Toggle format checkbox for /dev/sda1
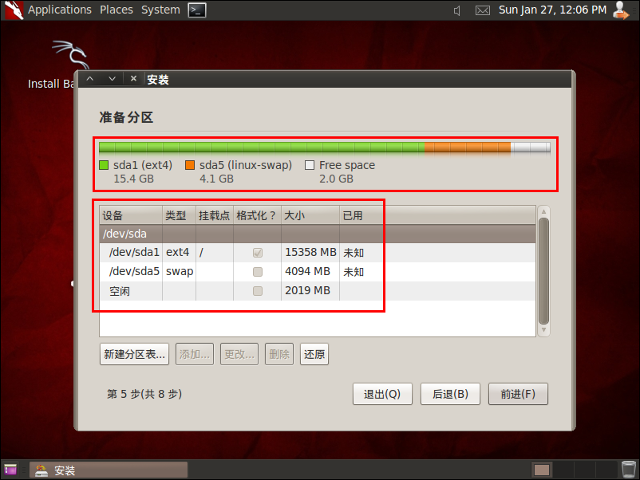The width and height of the screenshot is (640, 480). pyautogui.click(x=258, y=253)
